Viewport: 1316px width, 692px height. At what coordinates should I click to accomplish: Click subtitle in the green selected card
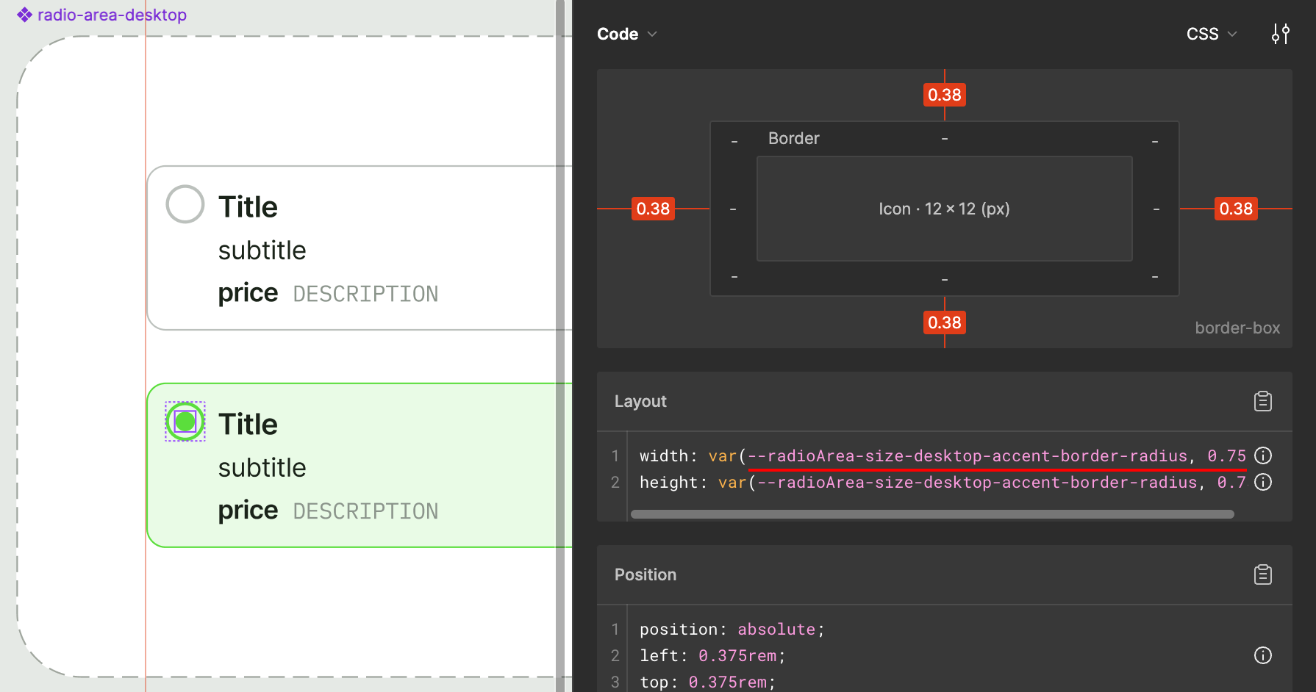[262, 468]
